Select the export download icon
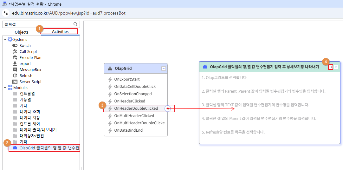 click(x=15, y=64)
